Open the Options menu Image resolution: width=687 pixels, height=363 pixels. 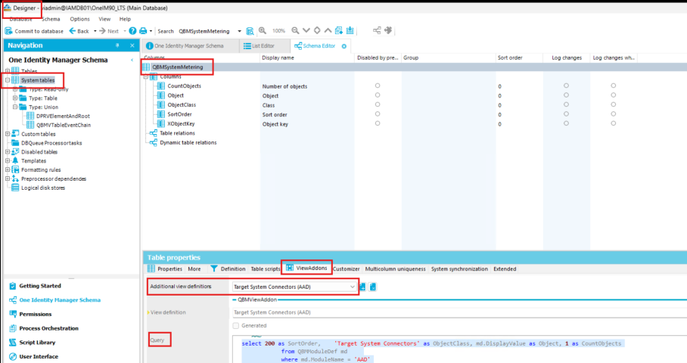click(x=79, y=19)
